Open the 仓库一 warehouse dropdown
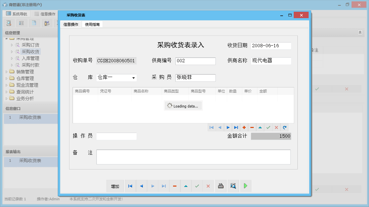Image resolution: width=369 pixels, height=207 pixels. pyautogui.click(x=134, y=78)
